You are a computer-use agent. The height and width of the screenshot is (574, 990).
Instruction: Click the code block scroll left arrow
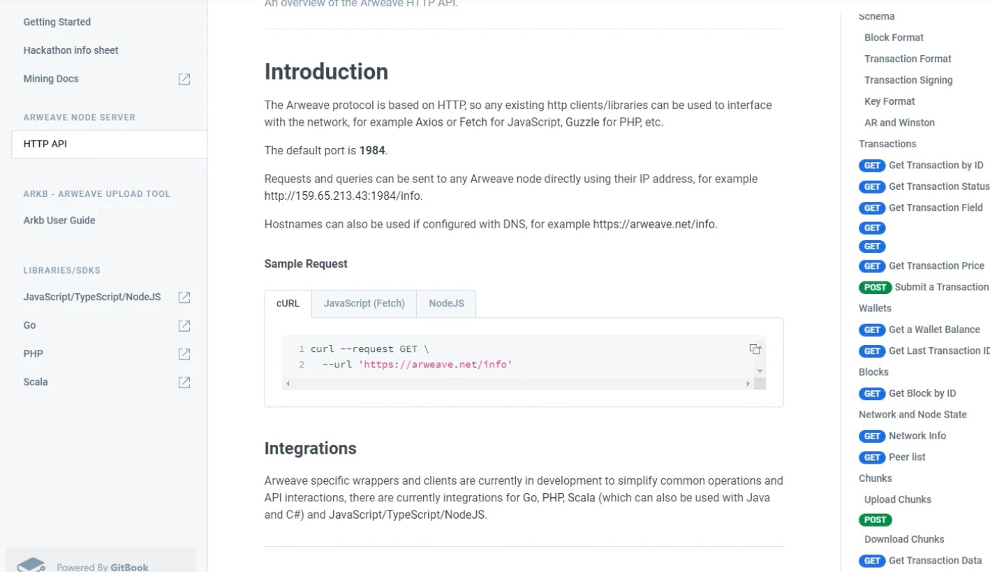(288, 384)
